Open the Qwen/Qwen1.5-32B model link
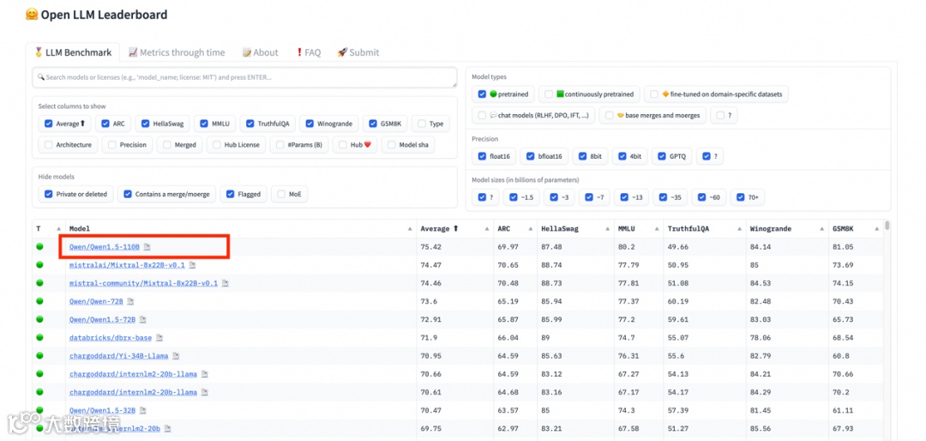 click(x=102, y=410)
